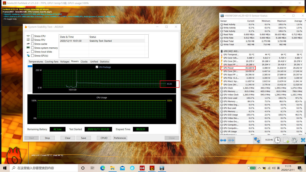Enable the Stress GPU(s) checkbox
Image resolution: width=306 pixels, height=172 pixels.
pos(32,56)
